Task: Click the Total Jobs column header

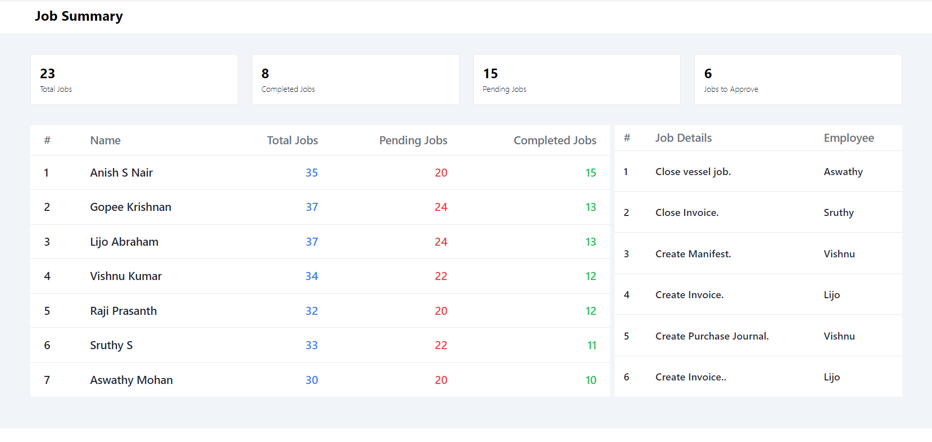Action: 293,140
